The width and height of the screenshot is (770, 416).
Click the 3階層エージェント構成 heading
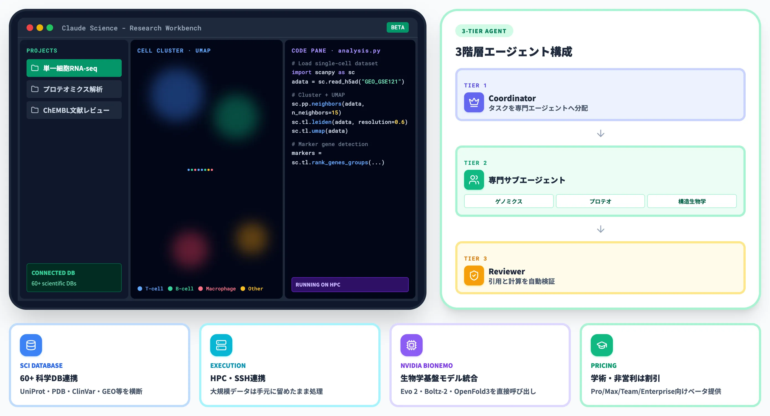click(x=514, y=52)
